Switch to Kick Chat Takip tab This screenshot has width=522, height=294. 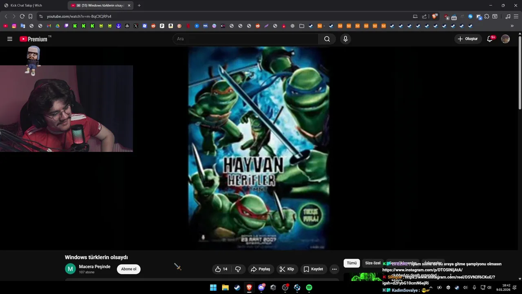tap(33, 5)
